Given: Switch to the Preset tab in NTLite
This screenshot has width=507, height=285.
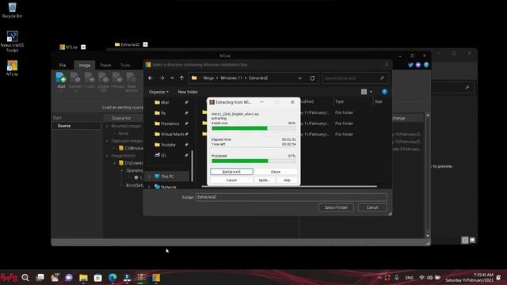Looking at the screenshot, I should (x=105, y=65).
